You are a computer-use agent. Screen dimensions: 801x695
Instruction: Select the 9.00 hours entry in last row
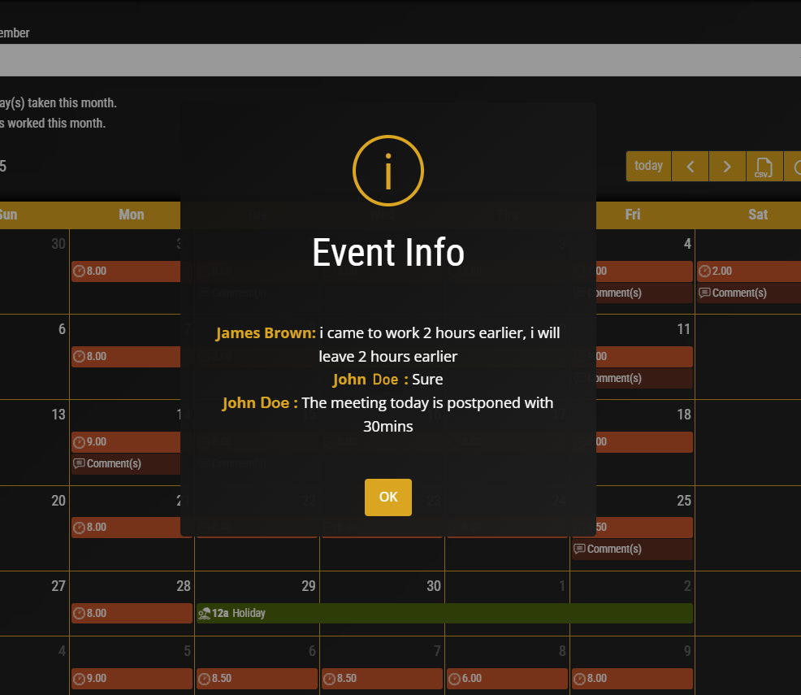click(132, 678)
